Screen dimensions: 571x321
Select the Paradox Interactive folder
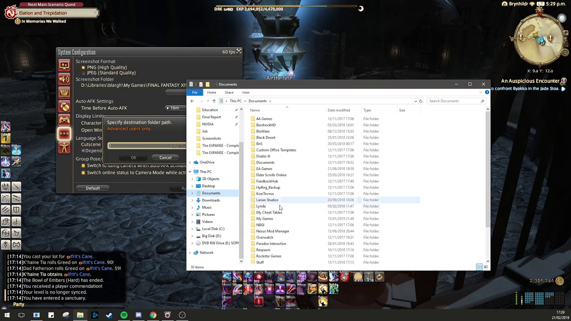(271, 244)
